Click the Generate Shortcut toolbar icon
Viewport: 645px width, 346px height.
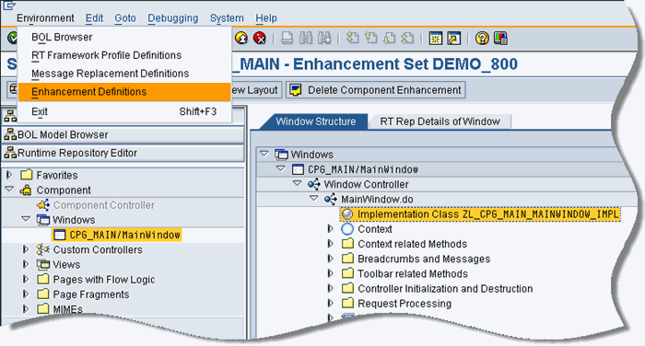tap(454, 39)
